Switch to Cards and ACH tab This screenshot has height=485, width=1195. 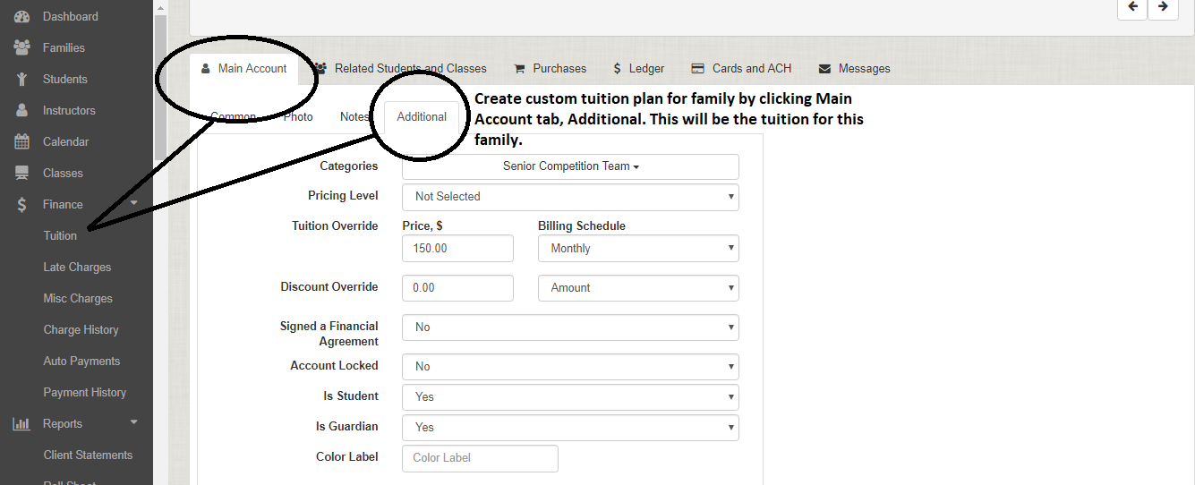pyautogui.click(x=741, y=68)
